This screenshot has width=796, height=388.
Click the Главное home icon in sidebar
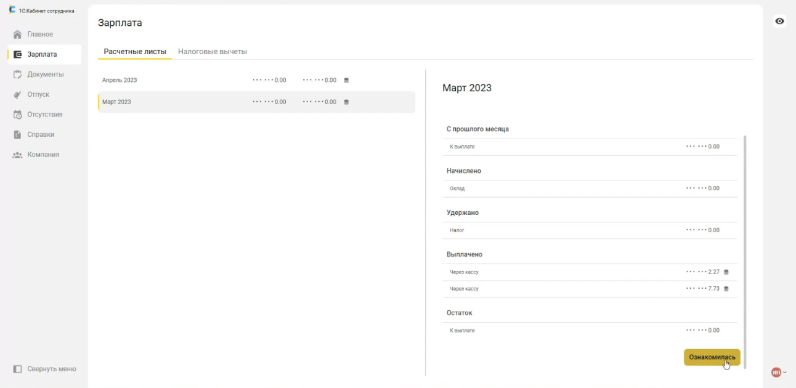[x=18, y=34]
